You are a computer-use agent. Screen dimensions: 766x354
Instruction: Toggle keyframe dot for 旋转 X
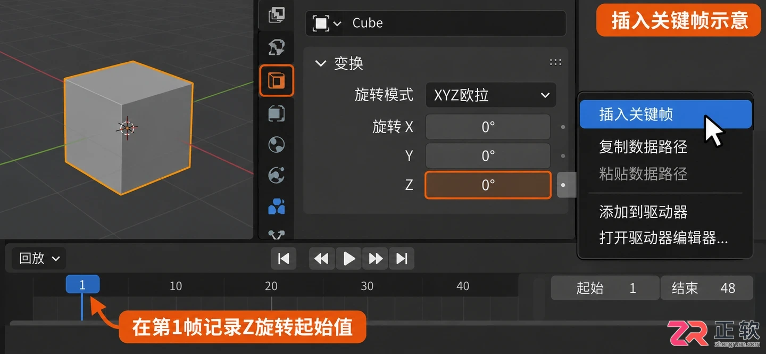pos(563,127)
